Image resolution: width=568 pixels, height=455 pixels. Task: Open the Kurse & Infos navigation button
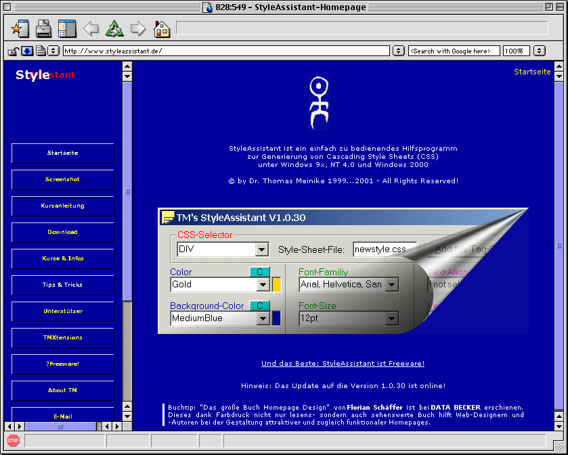pos(63,259)
